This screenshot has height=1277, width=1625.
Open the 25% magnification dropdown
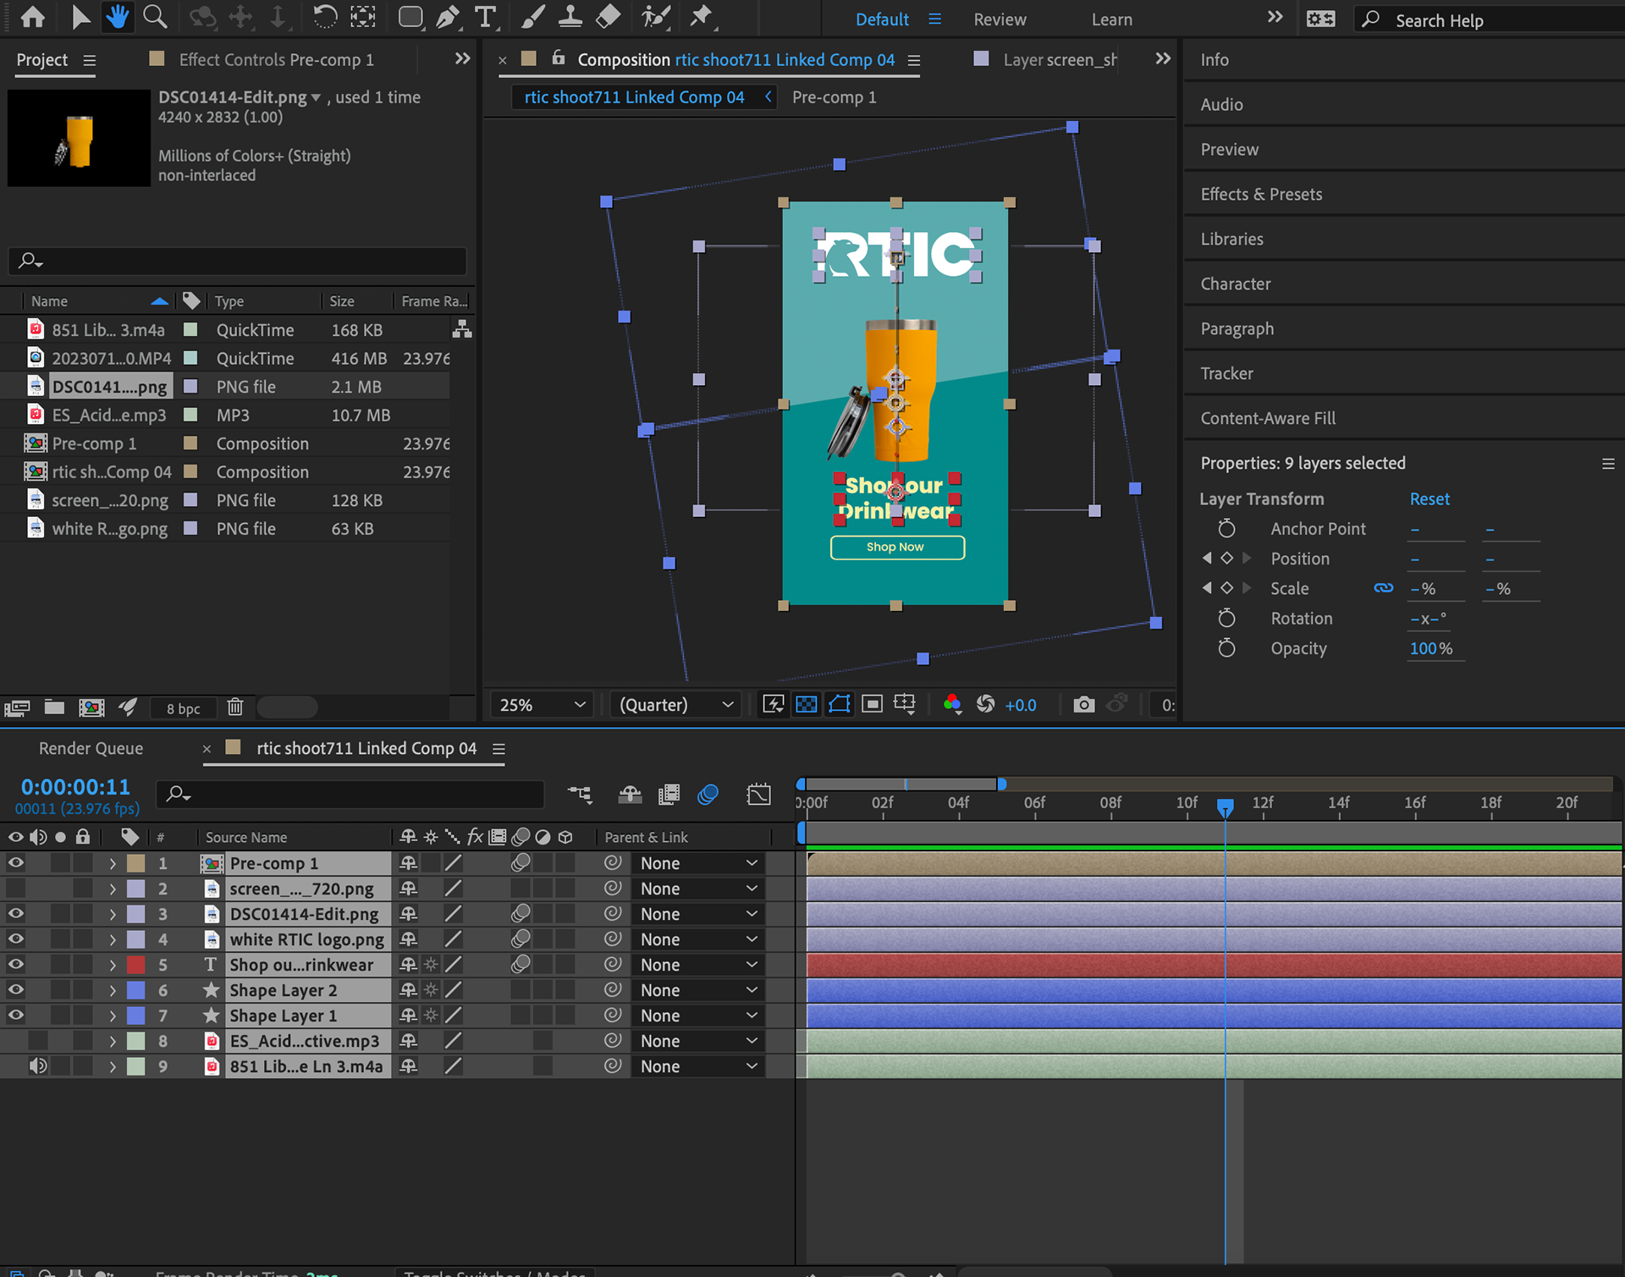tap(542, 705)
